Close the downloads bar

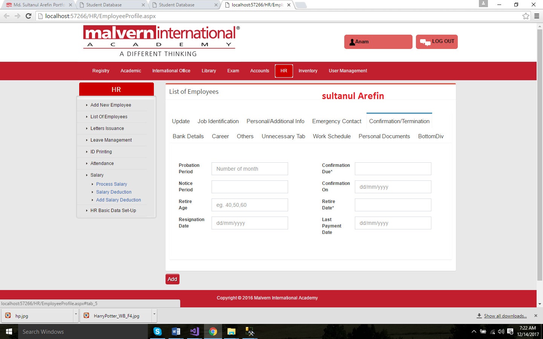536,316
